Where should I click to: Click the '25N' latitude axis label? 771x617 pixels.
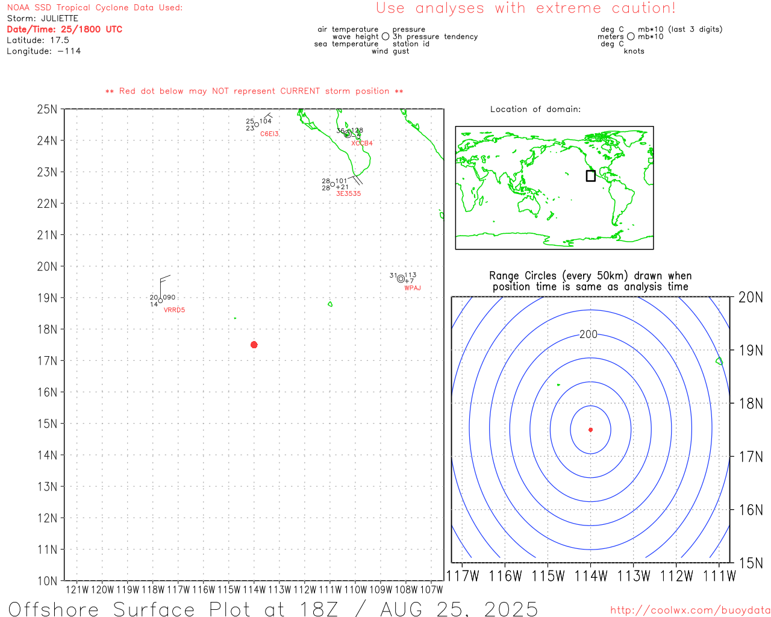click(47, 109)
